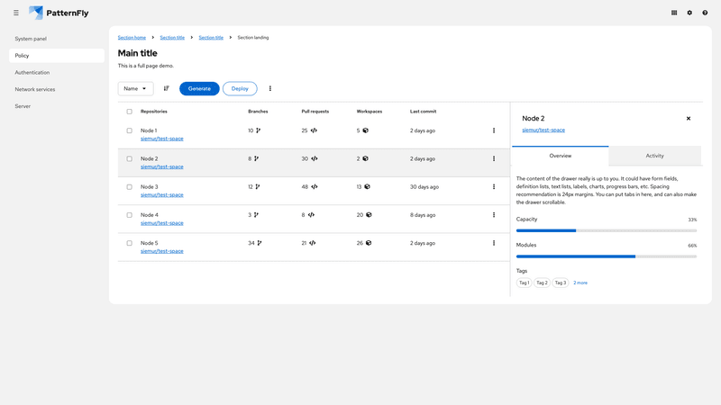Viewport: 721px width, 405px height.
Task: Click the help question mark icon
Action: click(705, 13)
